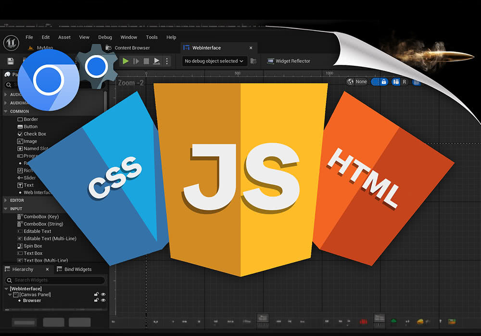
Task: Click the find debug object icon
Action: click(x=253, y=61)
